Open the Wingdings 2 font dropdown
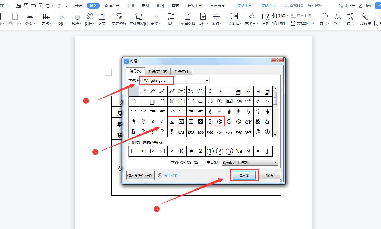The width and height of the screenshot is (381, 229). (x=207, y=81)
